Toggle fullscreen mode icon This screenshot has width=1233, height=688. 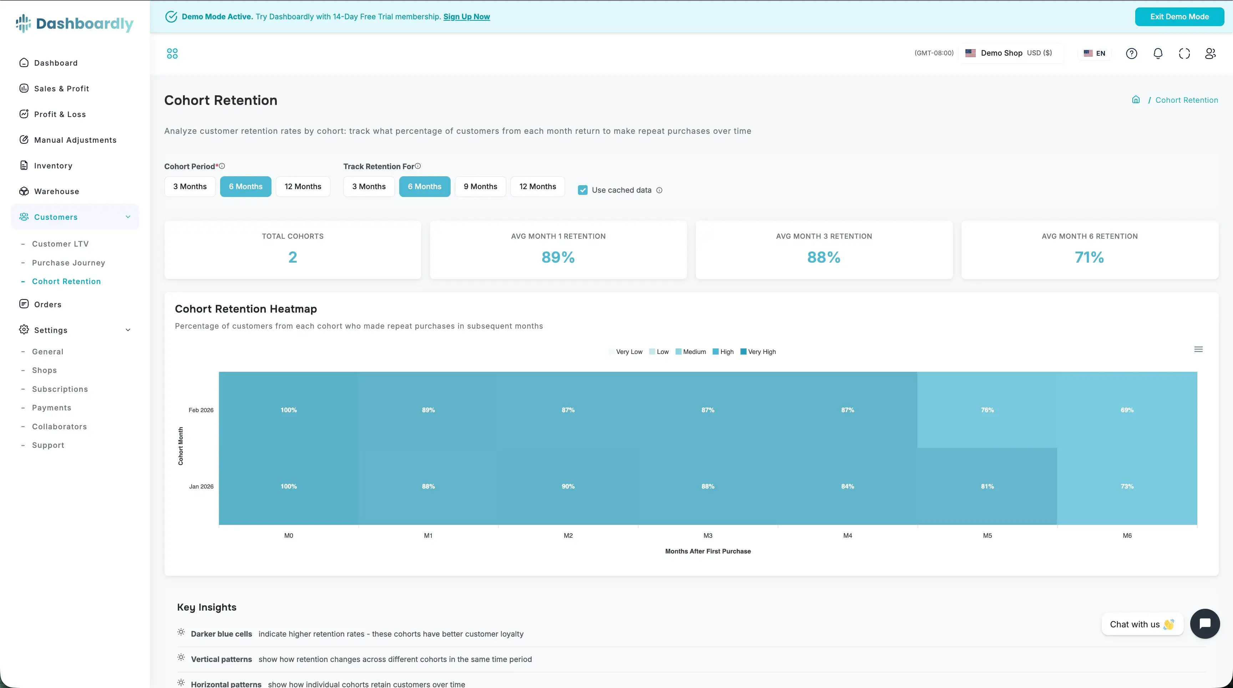1184,53
